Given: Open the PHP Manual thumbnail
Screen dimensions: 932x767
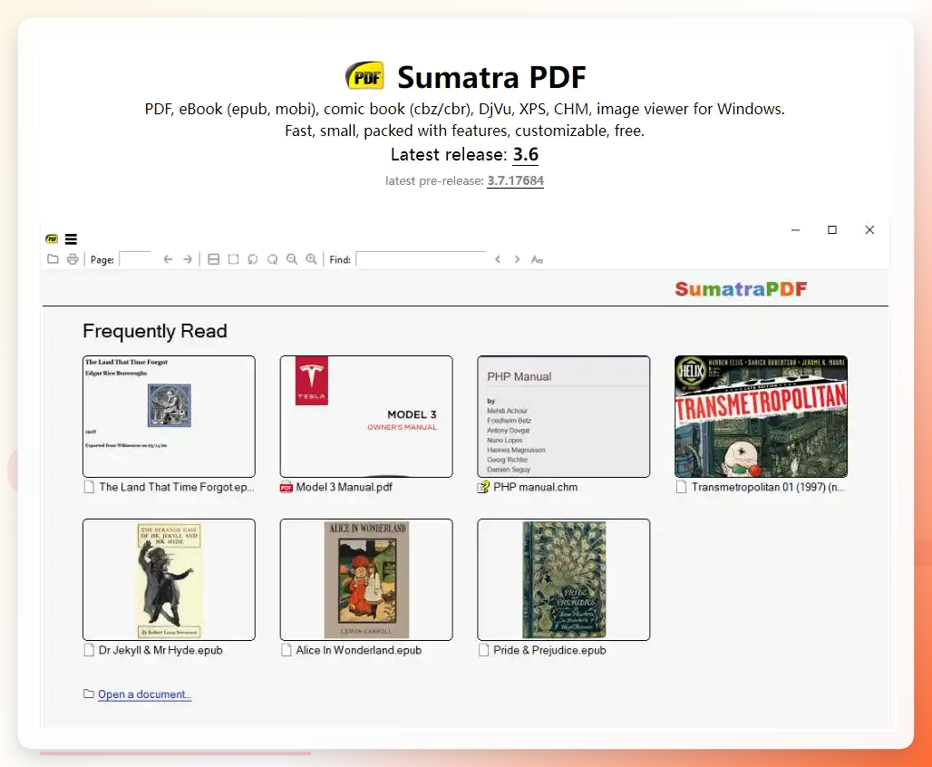Looking at the screenshot, I should coord(564,416).
